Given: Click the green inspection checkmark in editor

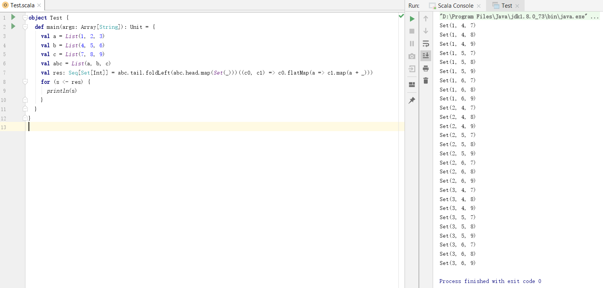Looking at the screenshot, I should [401, 17].
